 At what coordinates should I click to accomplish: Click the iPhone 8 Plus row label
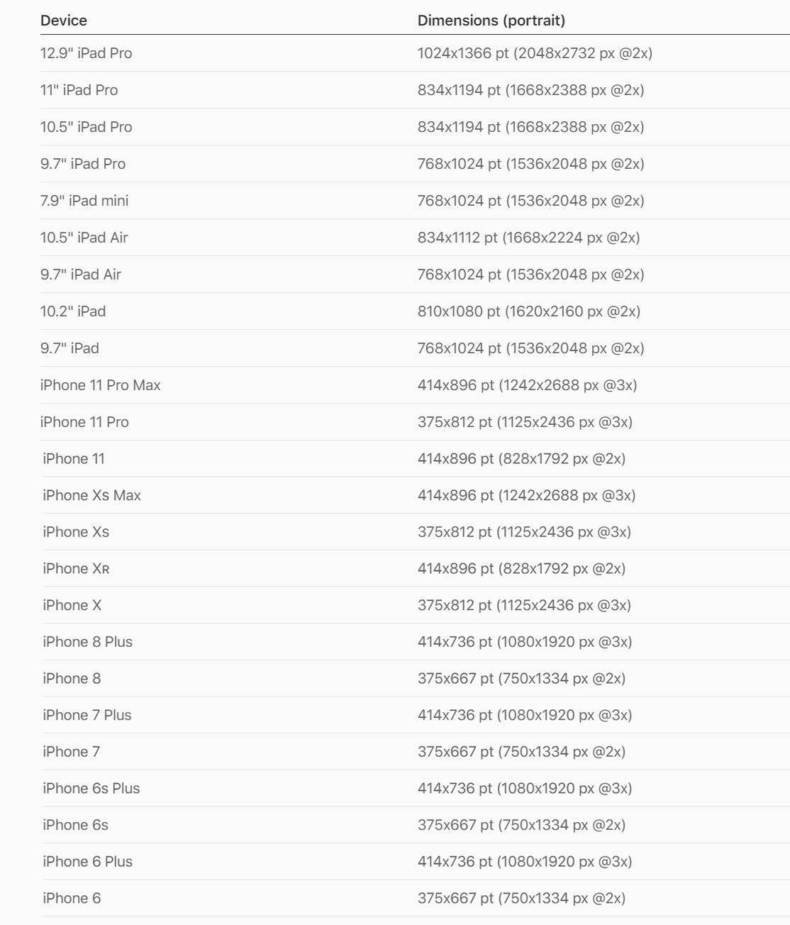click(x=87, y=642)
